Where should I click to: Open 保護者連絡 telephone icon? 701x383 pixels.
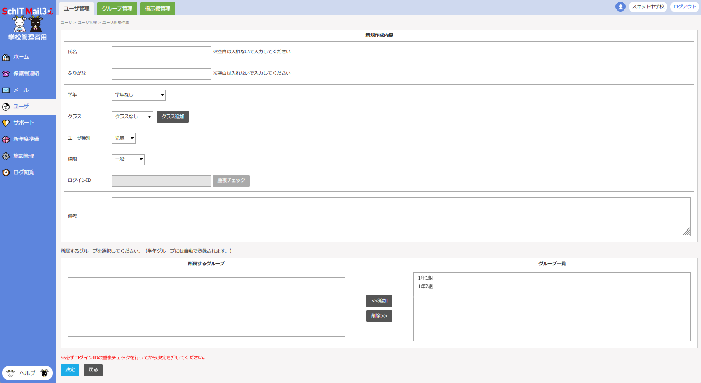point(6,74)
